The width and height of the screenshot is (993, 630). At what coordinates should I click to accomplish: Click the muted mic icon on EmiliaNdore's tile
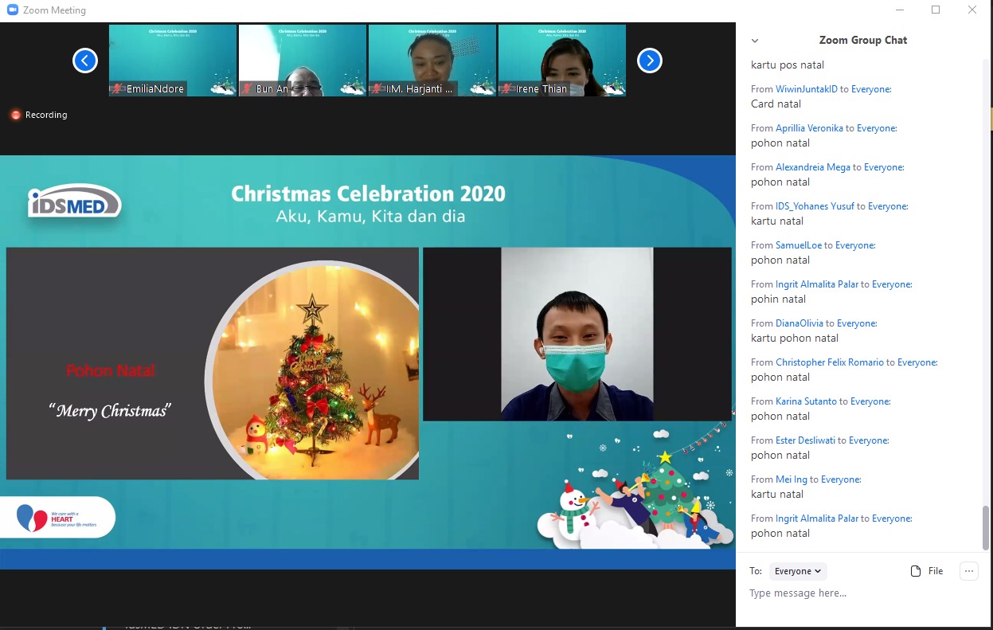click(118, 88)
